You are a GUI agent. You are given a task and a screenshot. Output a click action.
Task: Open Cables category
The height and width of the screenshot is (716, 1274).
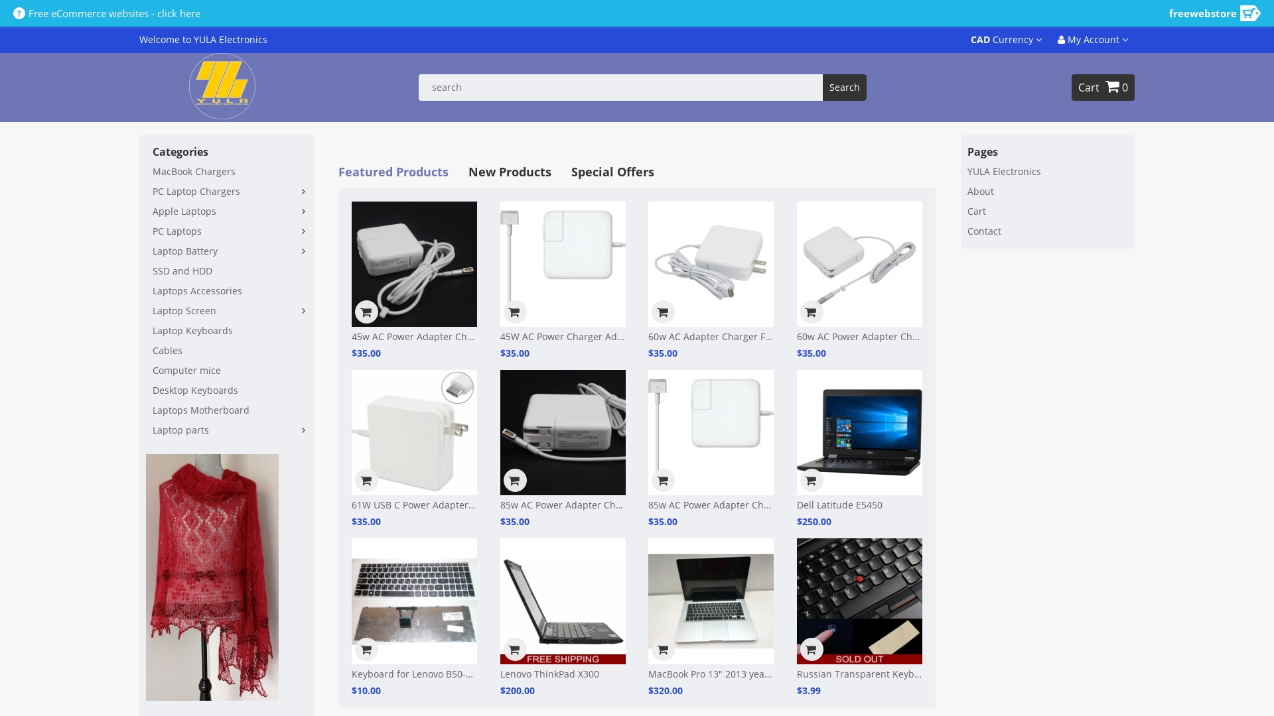(167, 351)
